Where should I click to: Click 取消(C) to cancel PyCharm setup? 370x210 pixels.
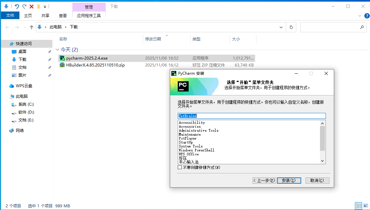tap(317, 180)
